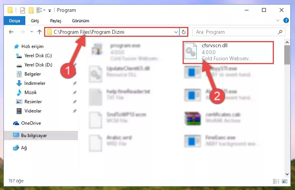Screen dimensions: 295x190
Task: Go back with the left arrow
Action: click(x=11, y=32)
